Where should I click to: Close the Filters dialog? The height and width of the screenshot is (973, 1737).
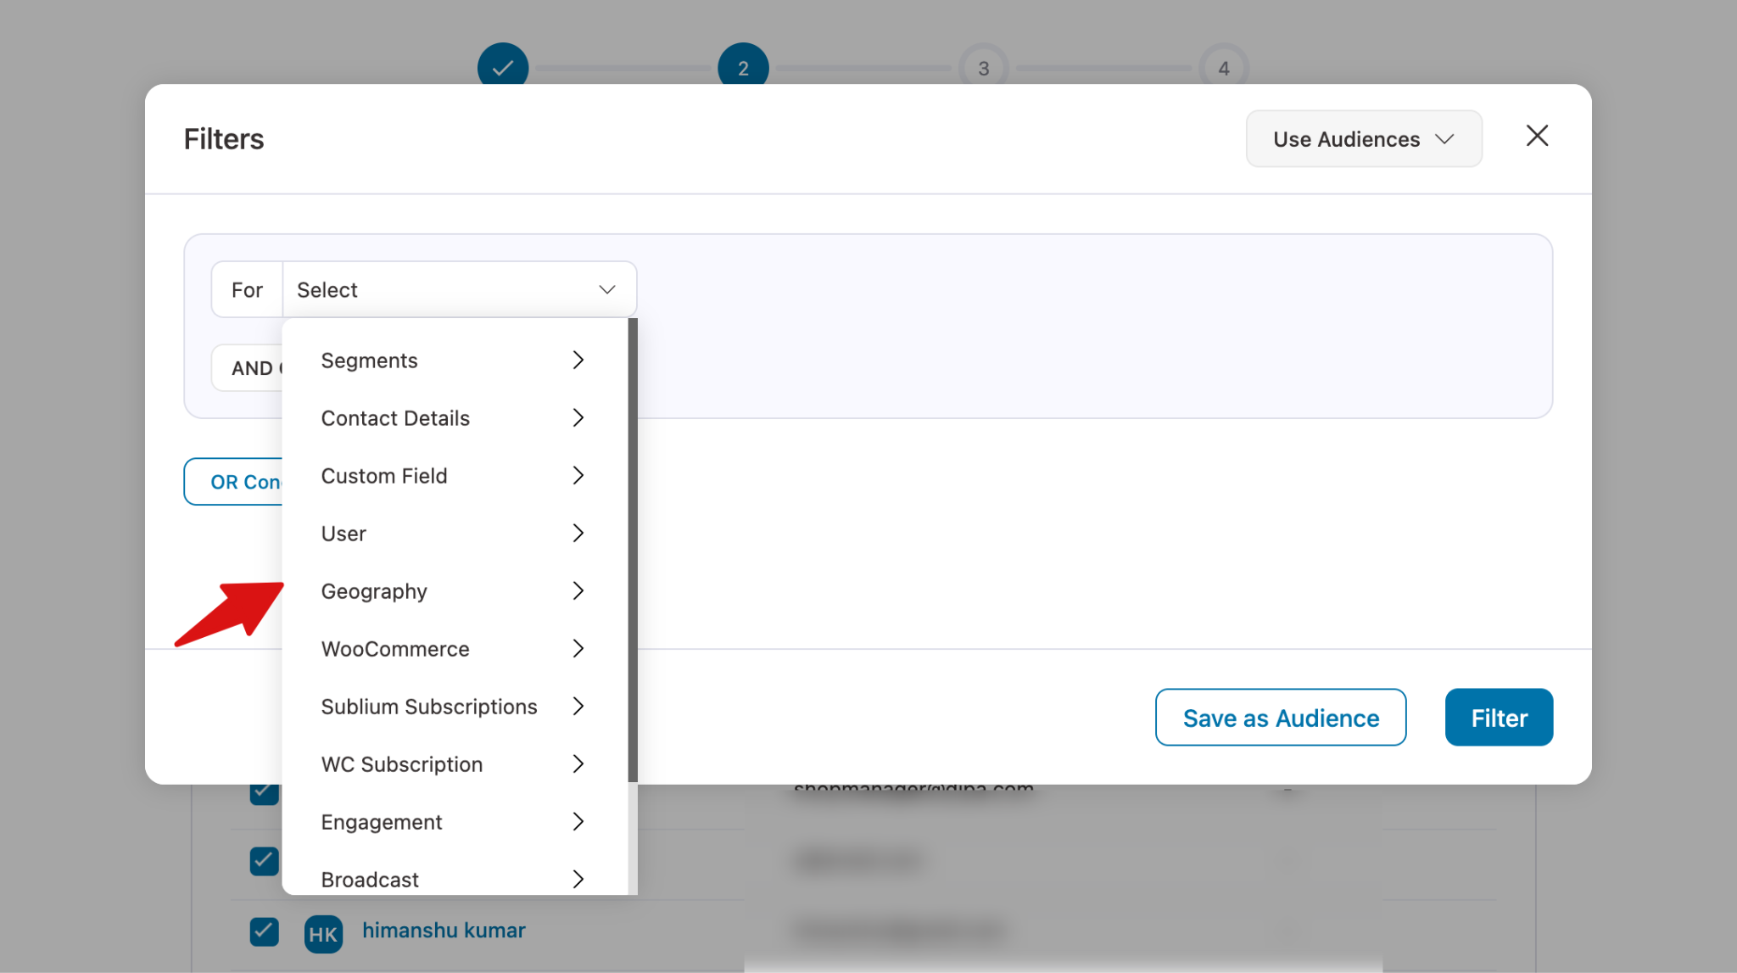tap(1537, 137)
